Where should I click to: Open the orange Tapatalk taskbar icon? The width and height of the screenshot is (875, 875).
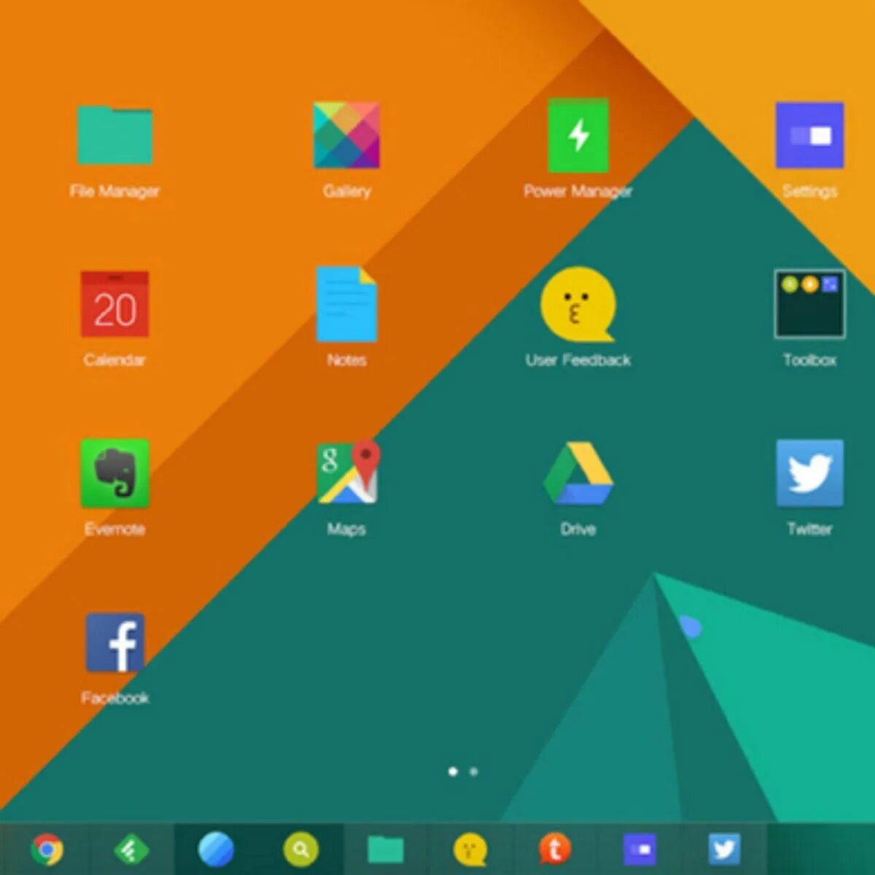(554, 849)
